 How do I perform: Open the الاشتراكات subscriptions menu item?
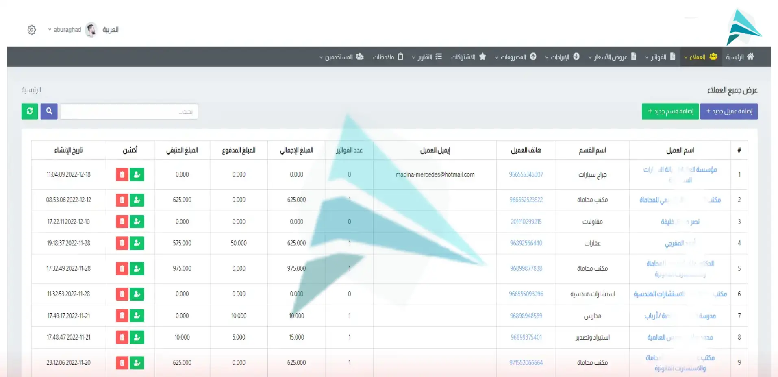(x=468, y=57)
